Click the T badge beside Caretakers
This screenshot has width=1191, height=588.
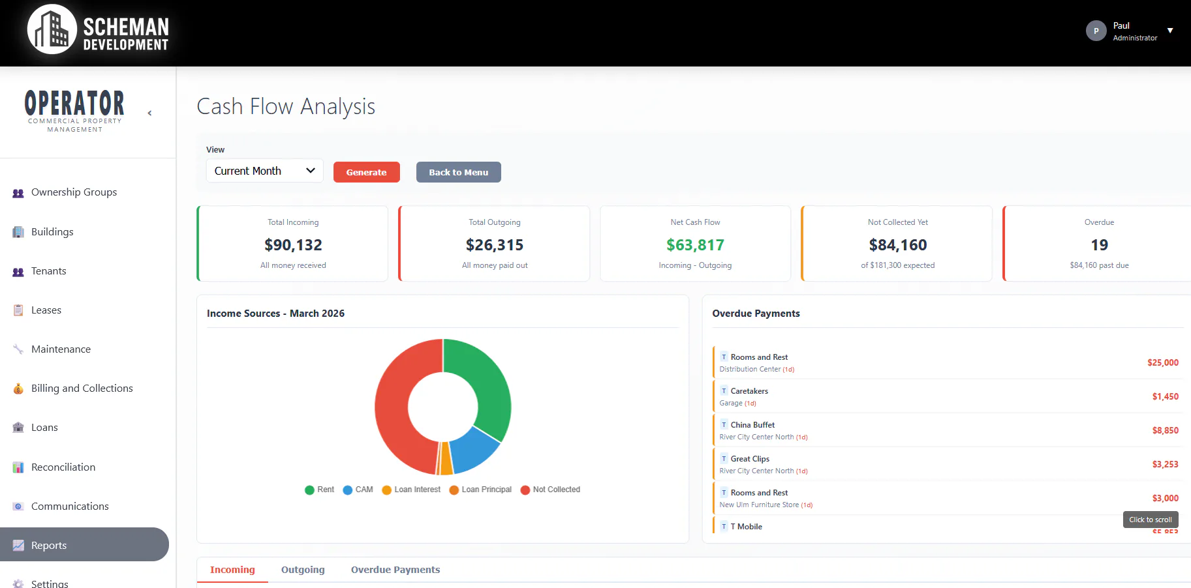[724, 391]
